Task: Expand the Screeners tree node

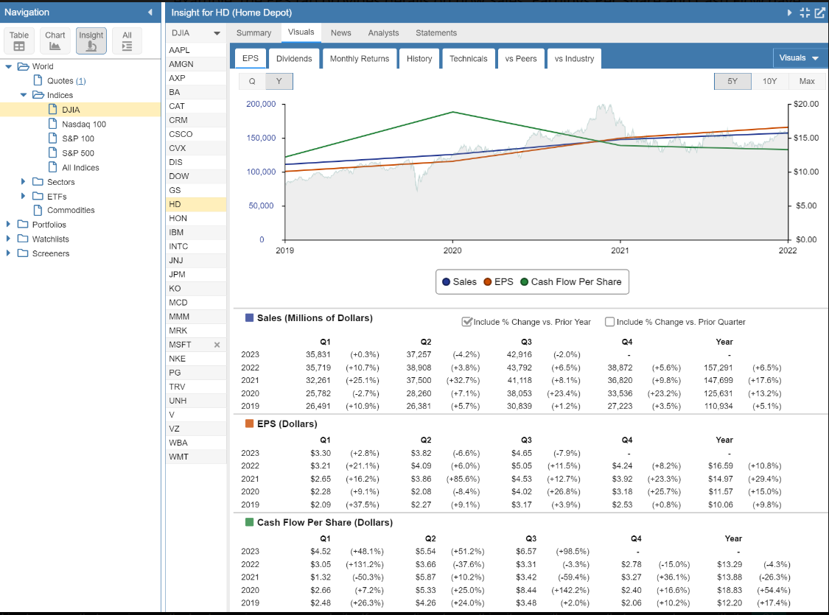Action: [8, 253]
